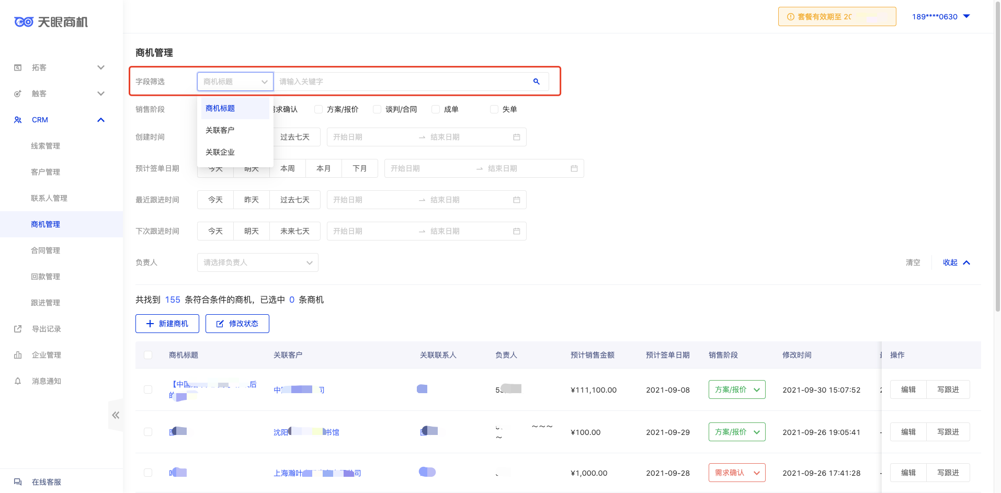Choose 关联客户 option in dropdown list
This screenshot has width=1001, height=493.
click(235, 130)
